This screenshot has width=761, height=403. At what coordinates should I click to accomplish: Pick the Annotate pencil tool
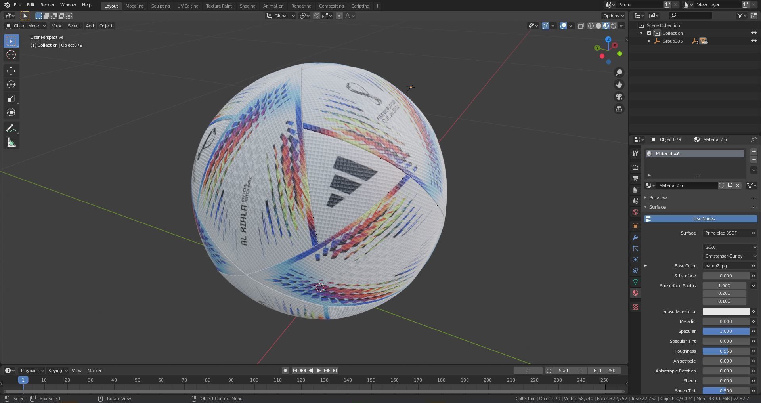pyautogui.click(x=11, y=128)
